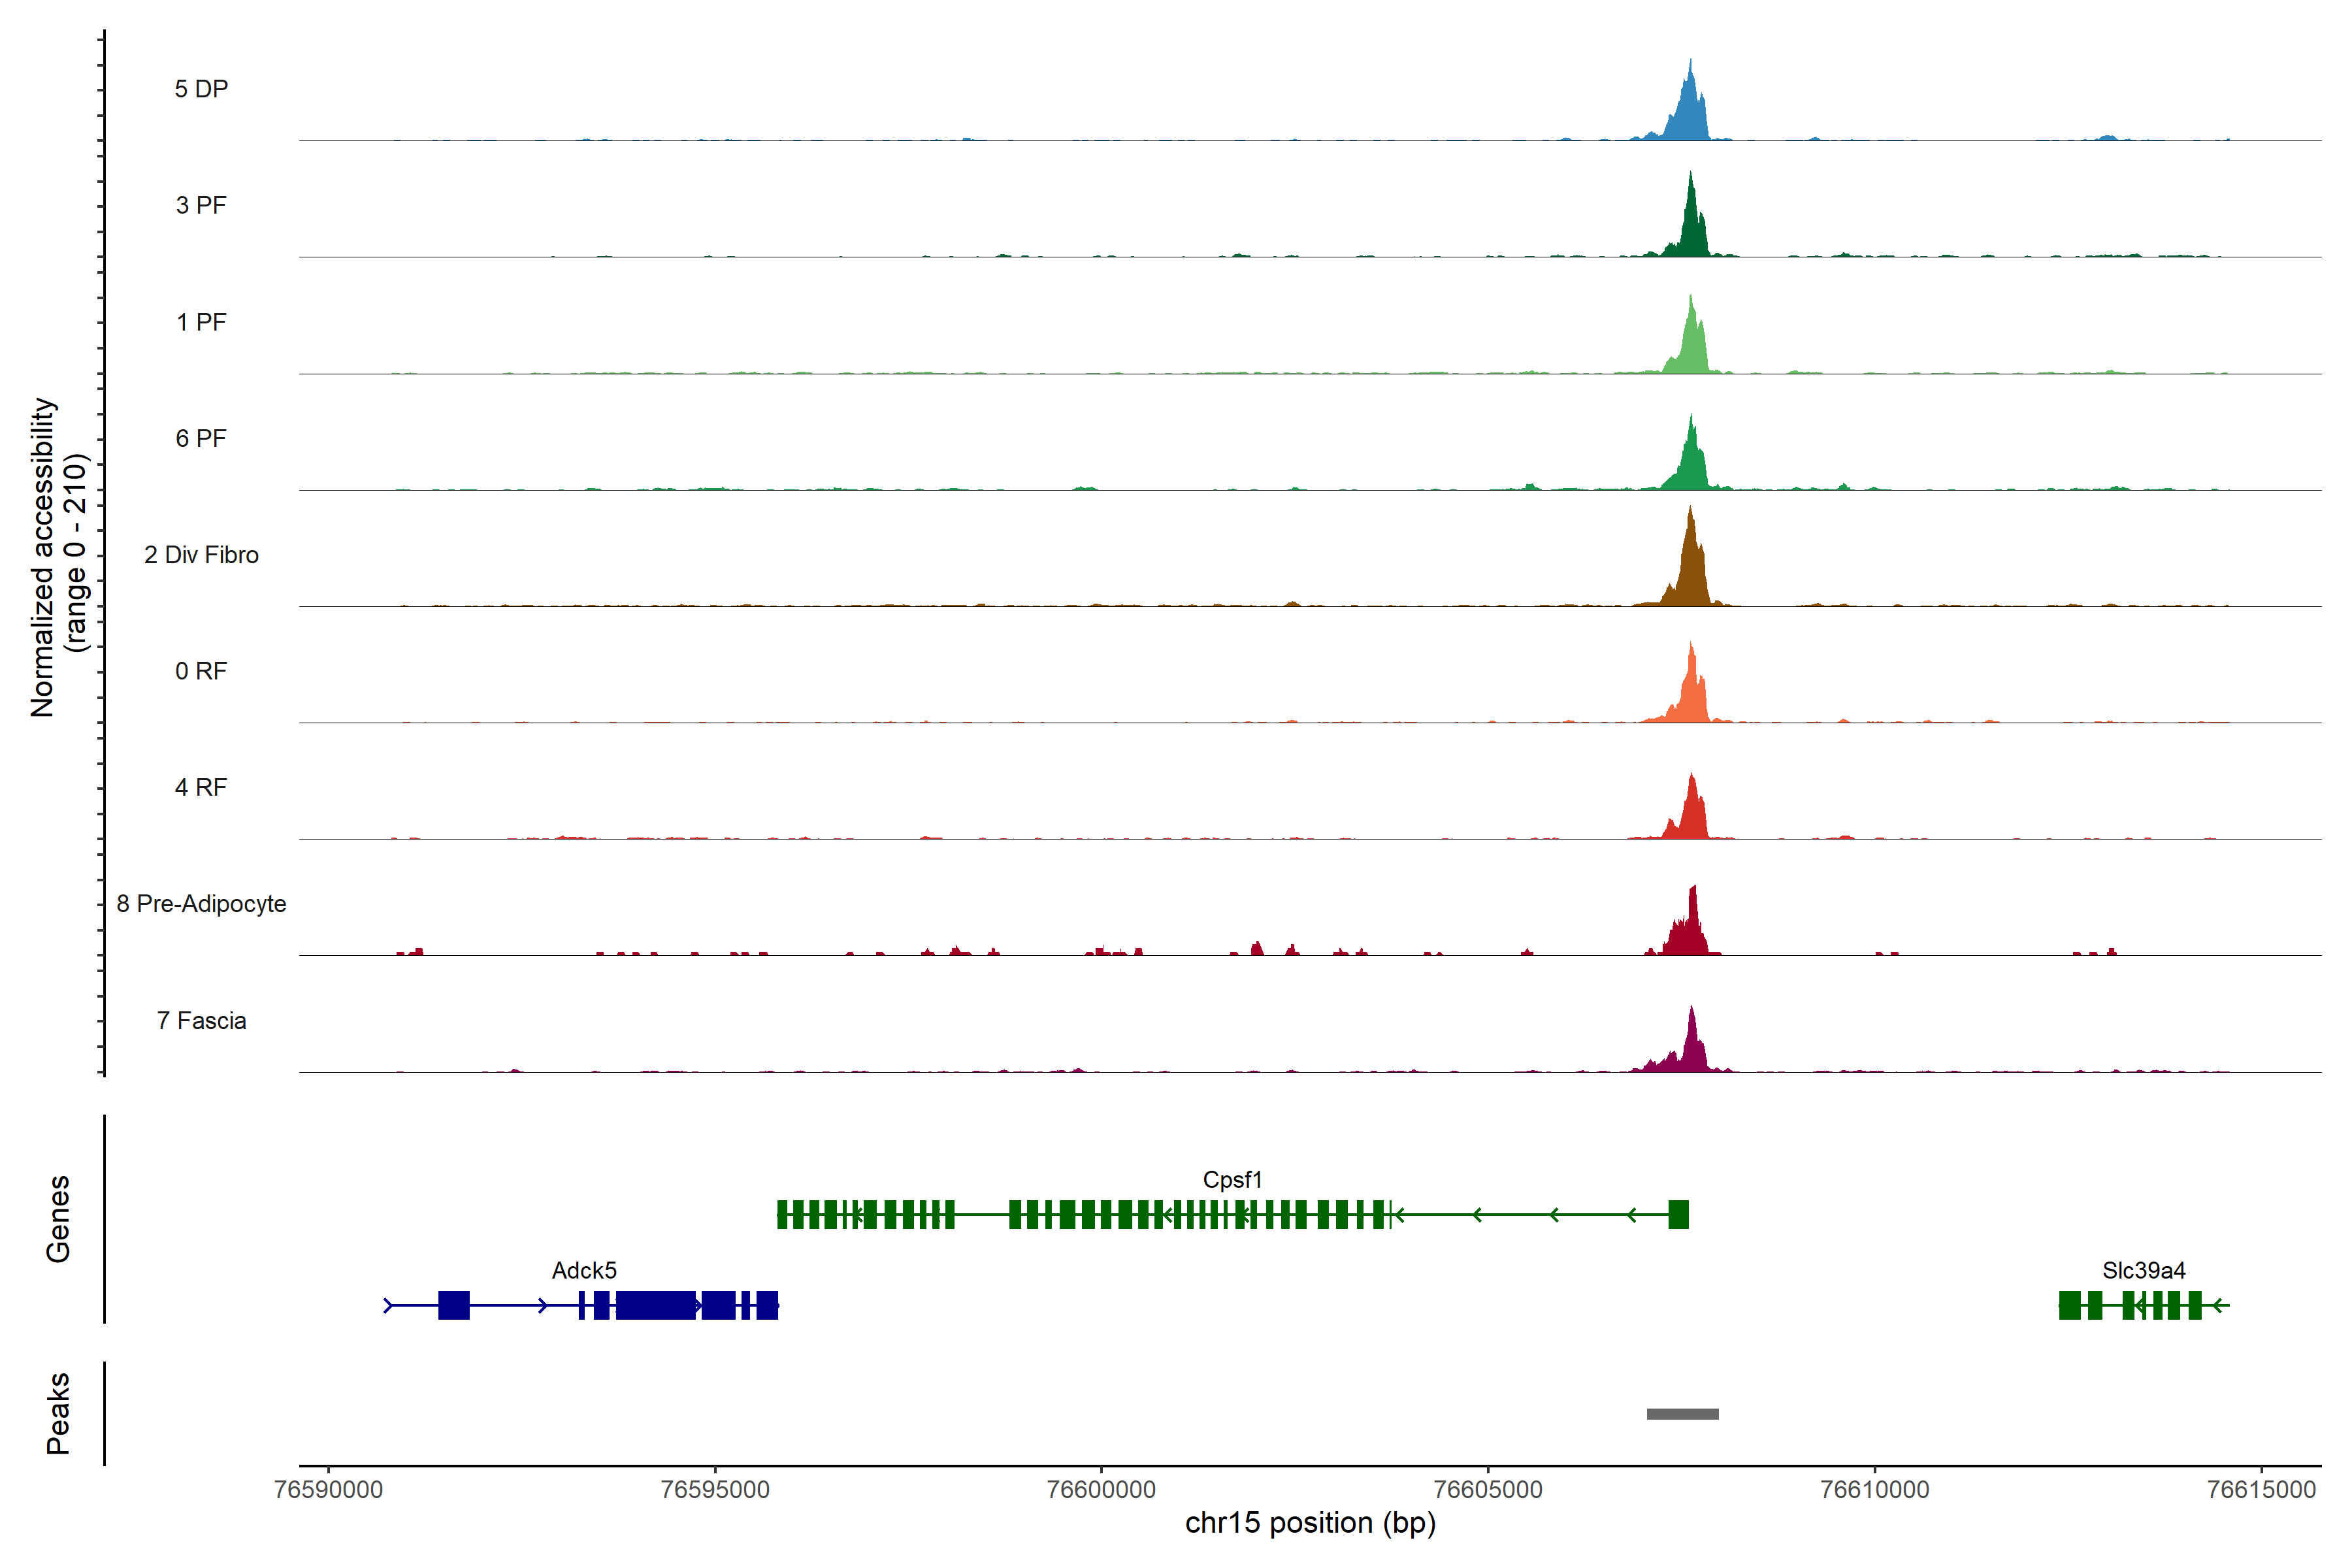Click the 76610000 x-axis tick label
The width and height of the screenshot is (2352, 1568).
[x=1874, y=1489]
